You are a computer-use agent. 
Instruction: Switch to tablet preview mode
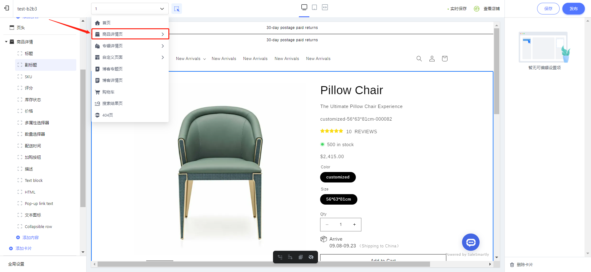tap(314, 7)
